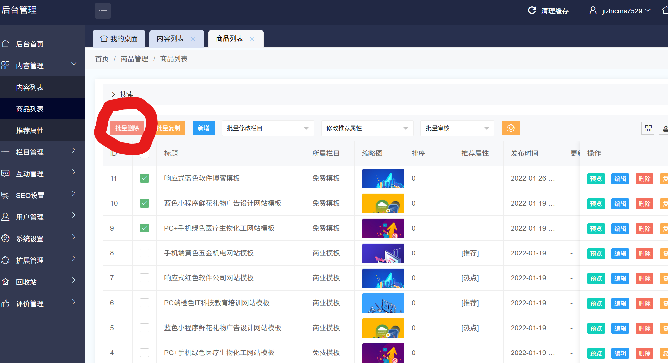Click the 回收站 recycle bin icon
The height and width of the screenshot is (363, 668).
click(x=6, y=282)
